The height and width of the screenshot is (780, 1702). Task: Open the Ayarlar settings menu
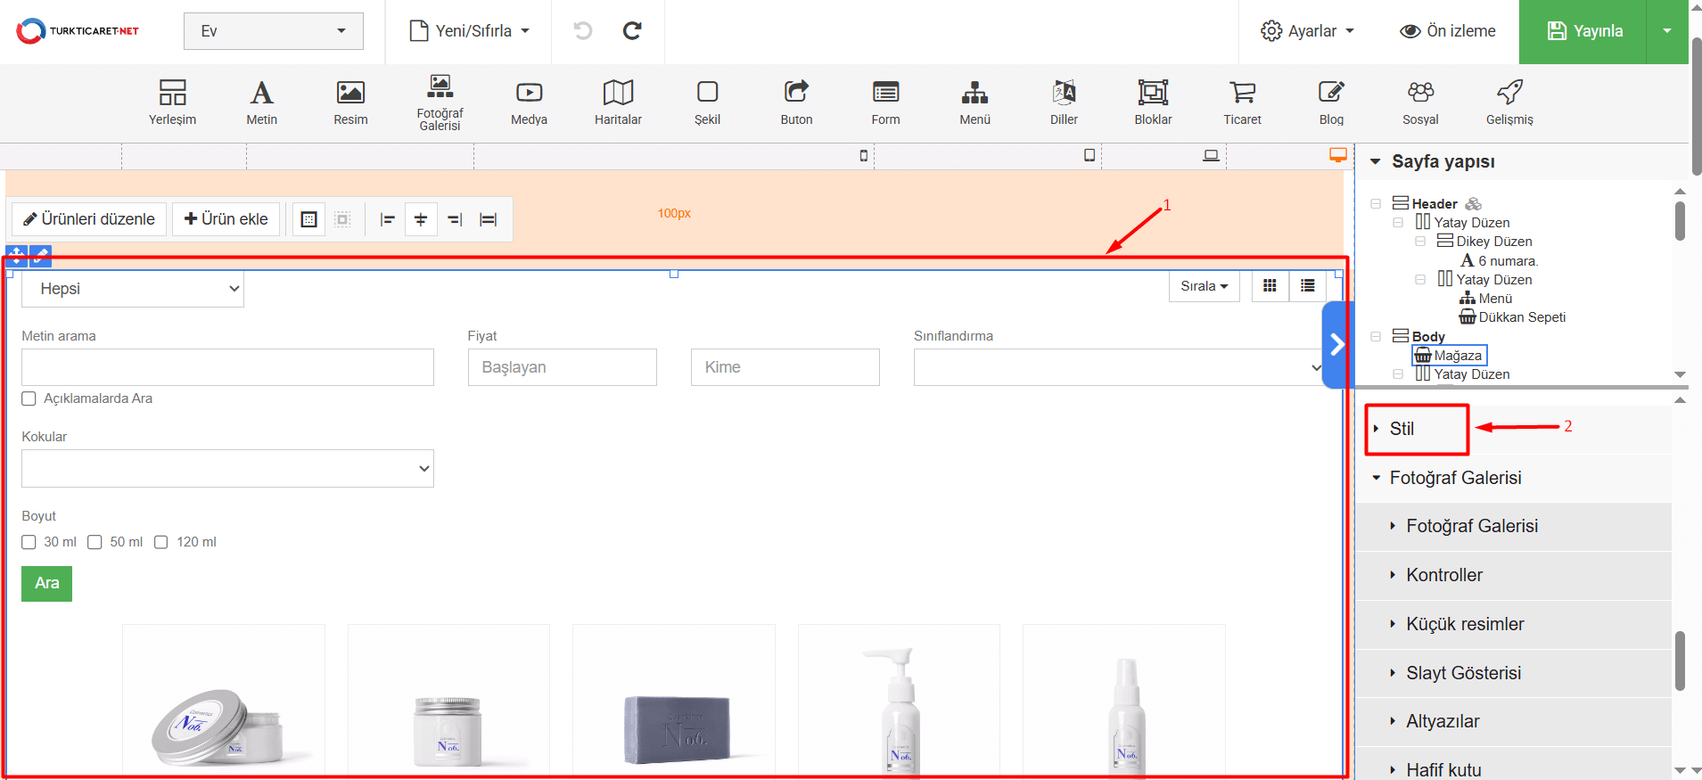[1307, 31]
